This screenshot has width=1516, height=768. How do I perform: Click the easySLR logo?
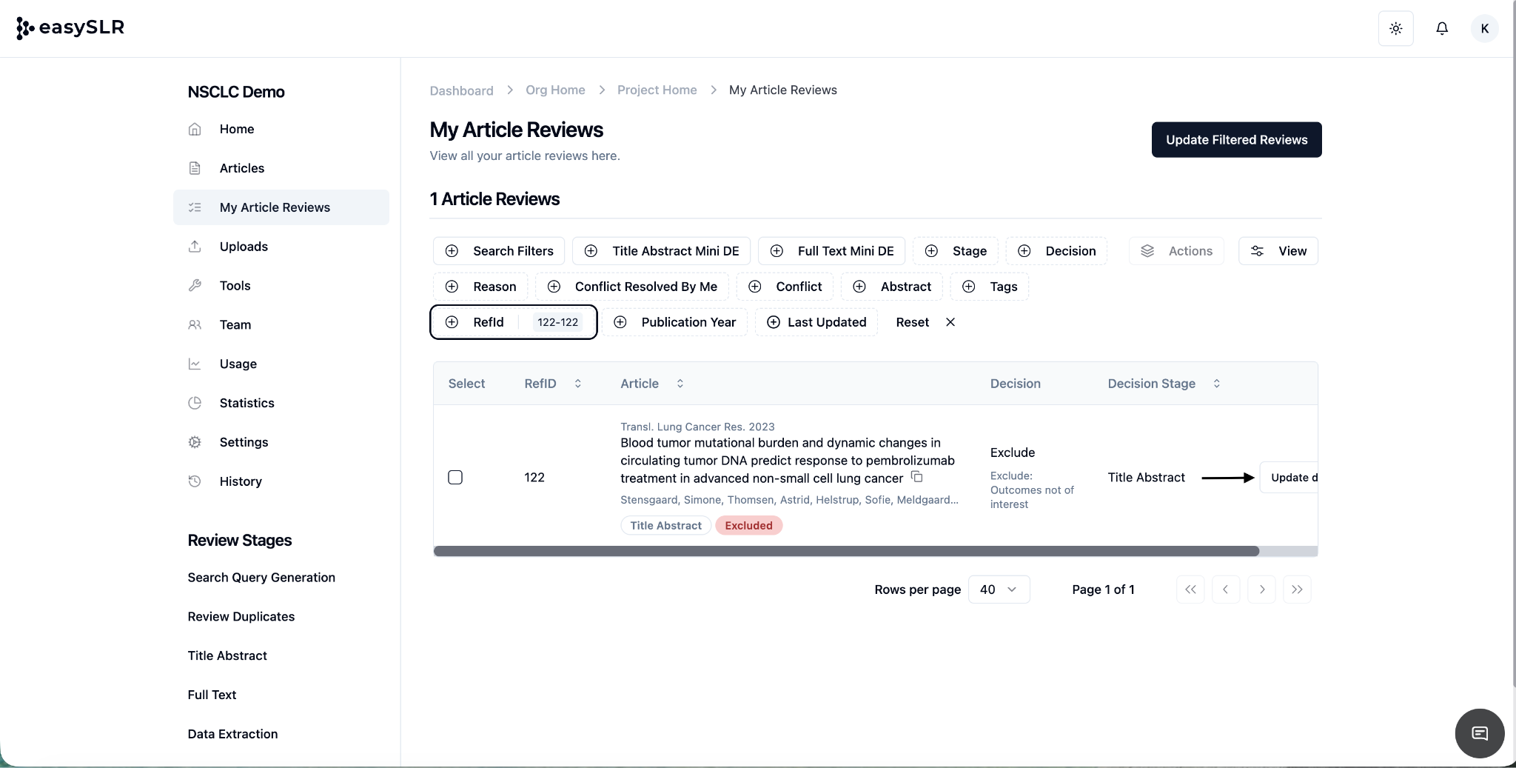70,27
